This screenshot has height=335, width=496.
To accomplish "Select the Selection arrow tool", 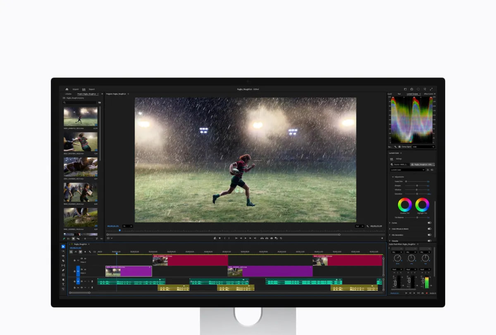I will [63, 246].
